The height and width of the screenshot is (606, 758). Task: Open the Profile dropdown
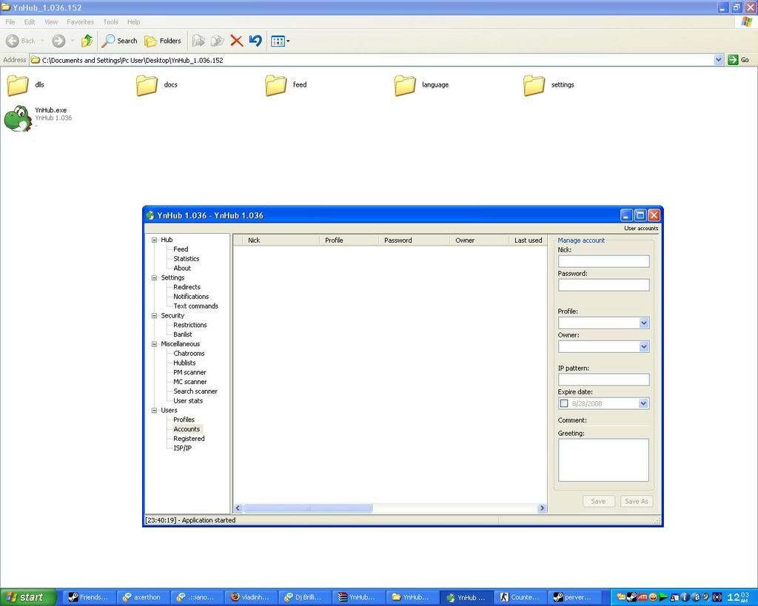[643, 323]
